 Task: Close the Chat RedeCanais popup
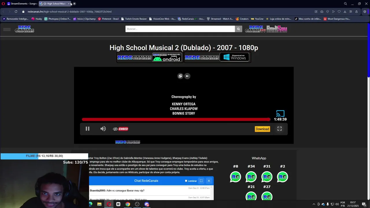[209, 181]
